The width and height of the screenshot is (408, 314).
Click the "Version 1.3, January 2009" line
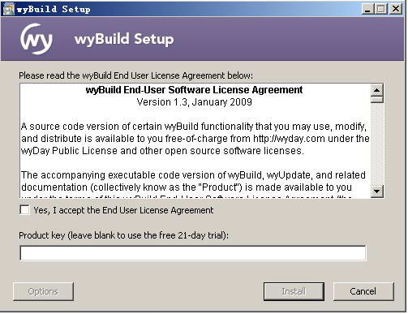click(x=194, y=102)
